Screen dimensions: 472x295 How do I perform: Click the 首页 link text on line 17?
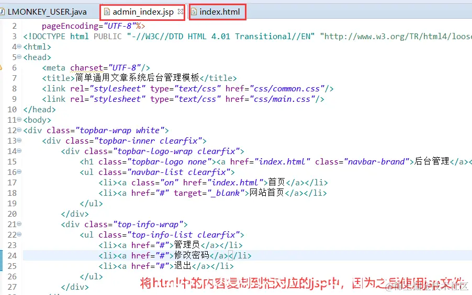coord(277,182)
